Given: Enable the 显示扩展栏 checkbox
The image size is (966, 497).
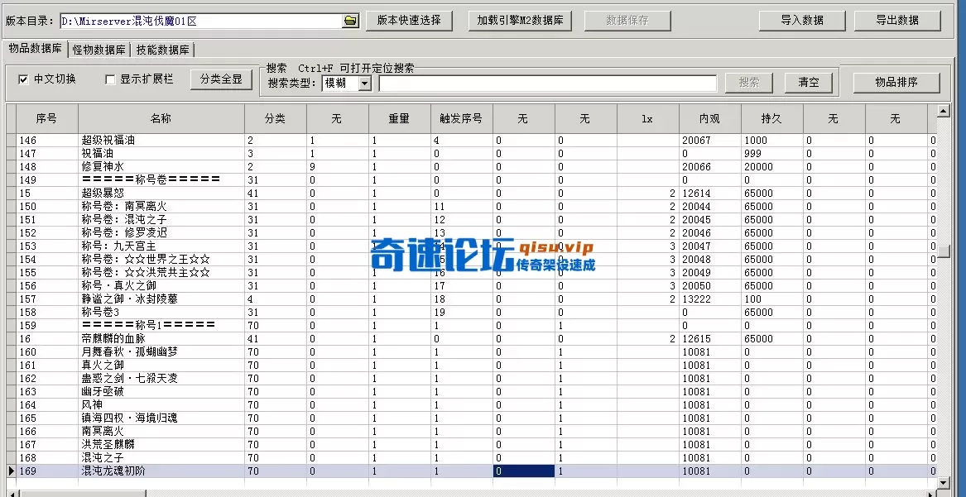Looking at the screenshot, I should coord(108,79).
